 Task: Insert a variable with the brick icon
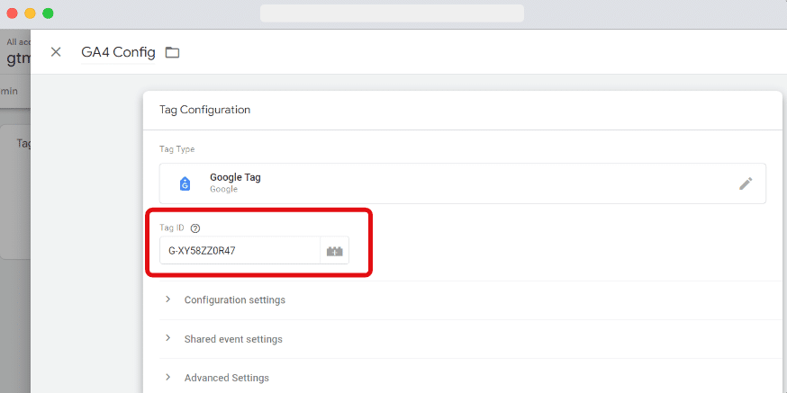pos(334,251)
